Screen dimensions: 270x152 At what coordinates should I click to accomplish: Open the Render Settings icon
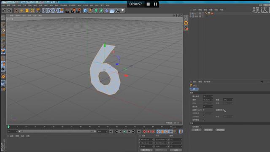click(78, 11)
